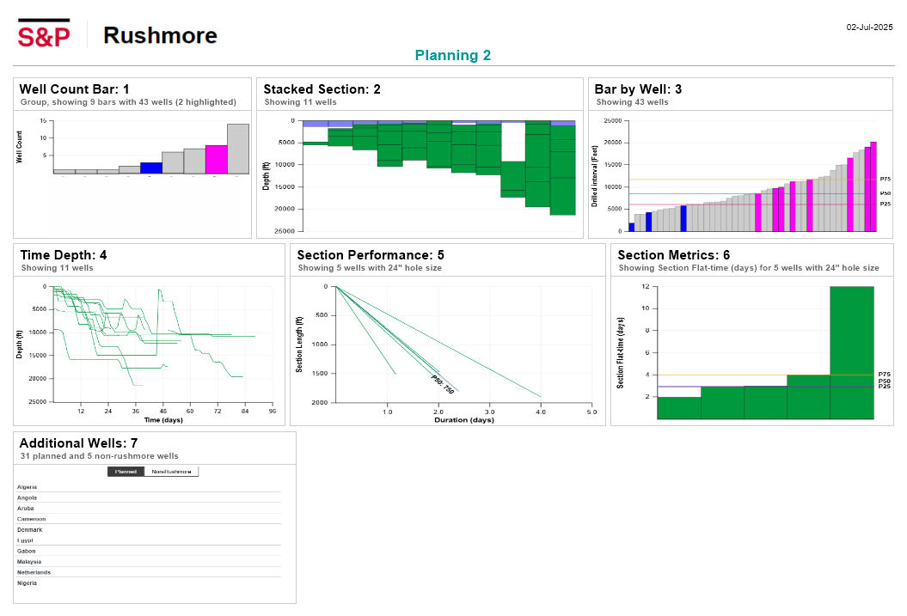This screenshot has width=907, height=616.
Task: Click the Time Depth: 4 panel header
Action: click(x=64, y=255)
